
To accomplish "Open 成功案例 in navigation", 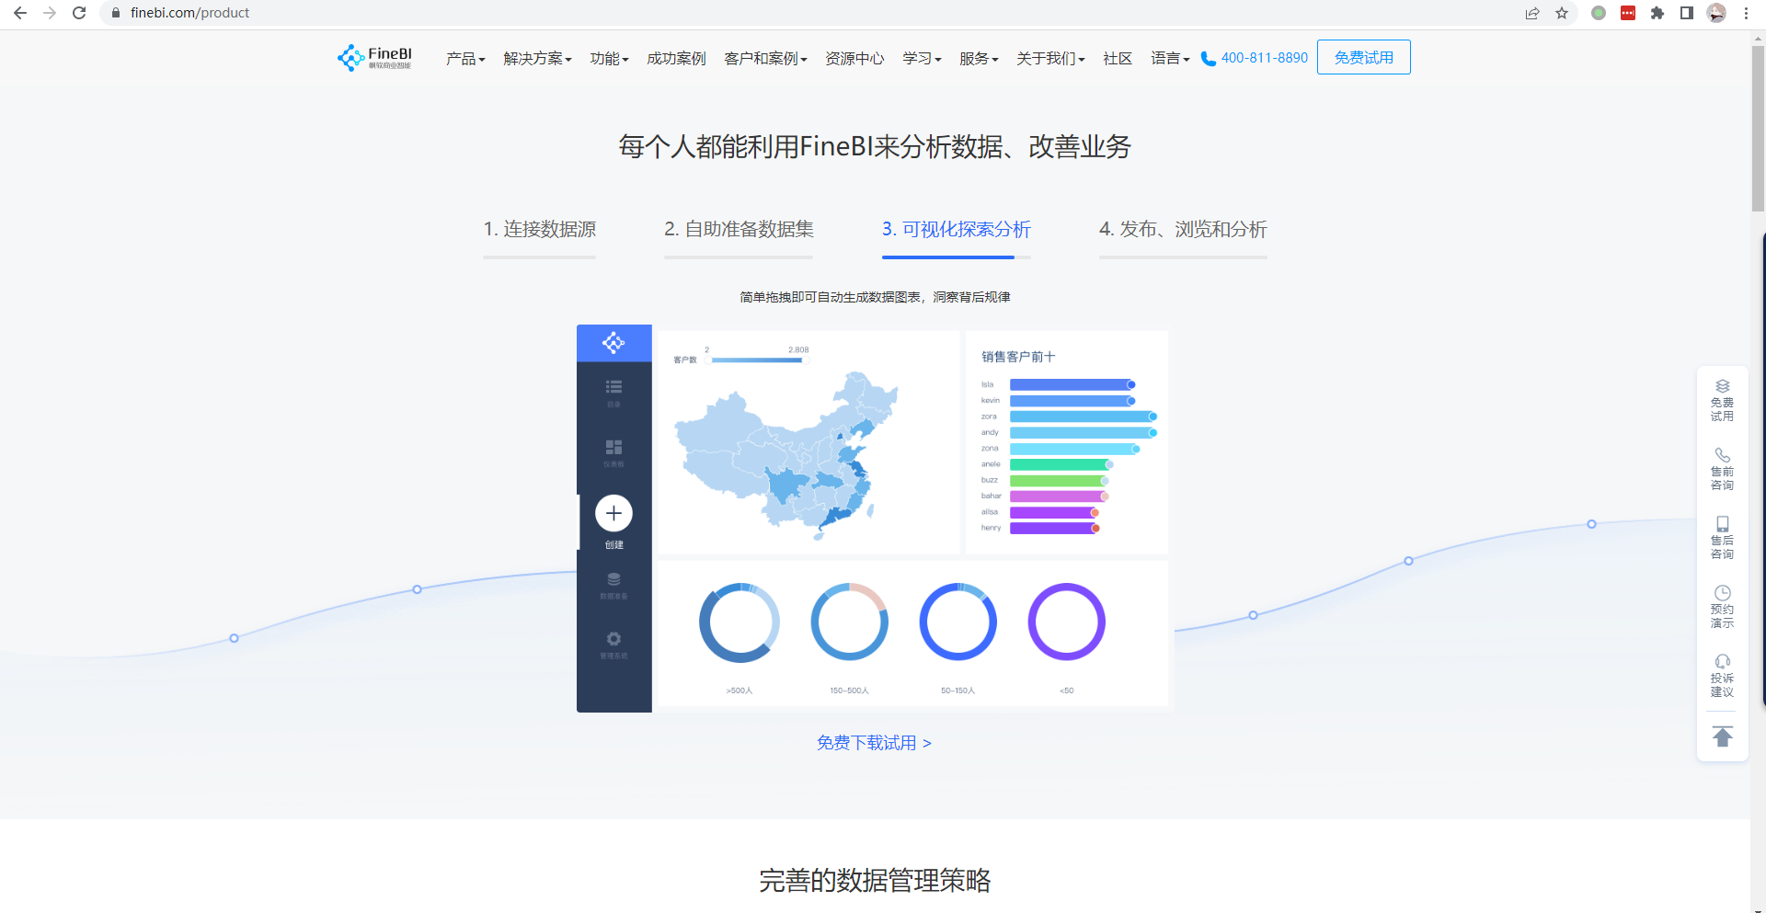I will (676, 58).
